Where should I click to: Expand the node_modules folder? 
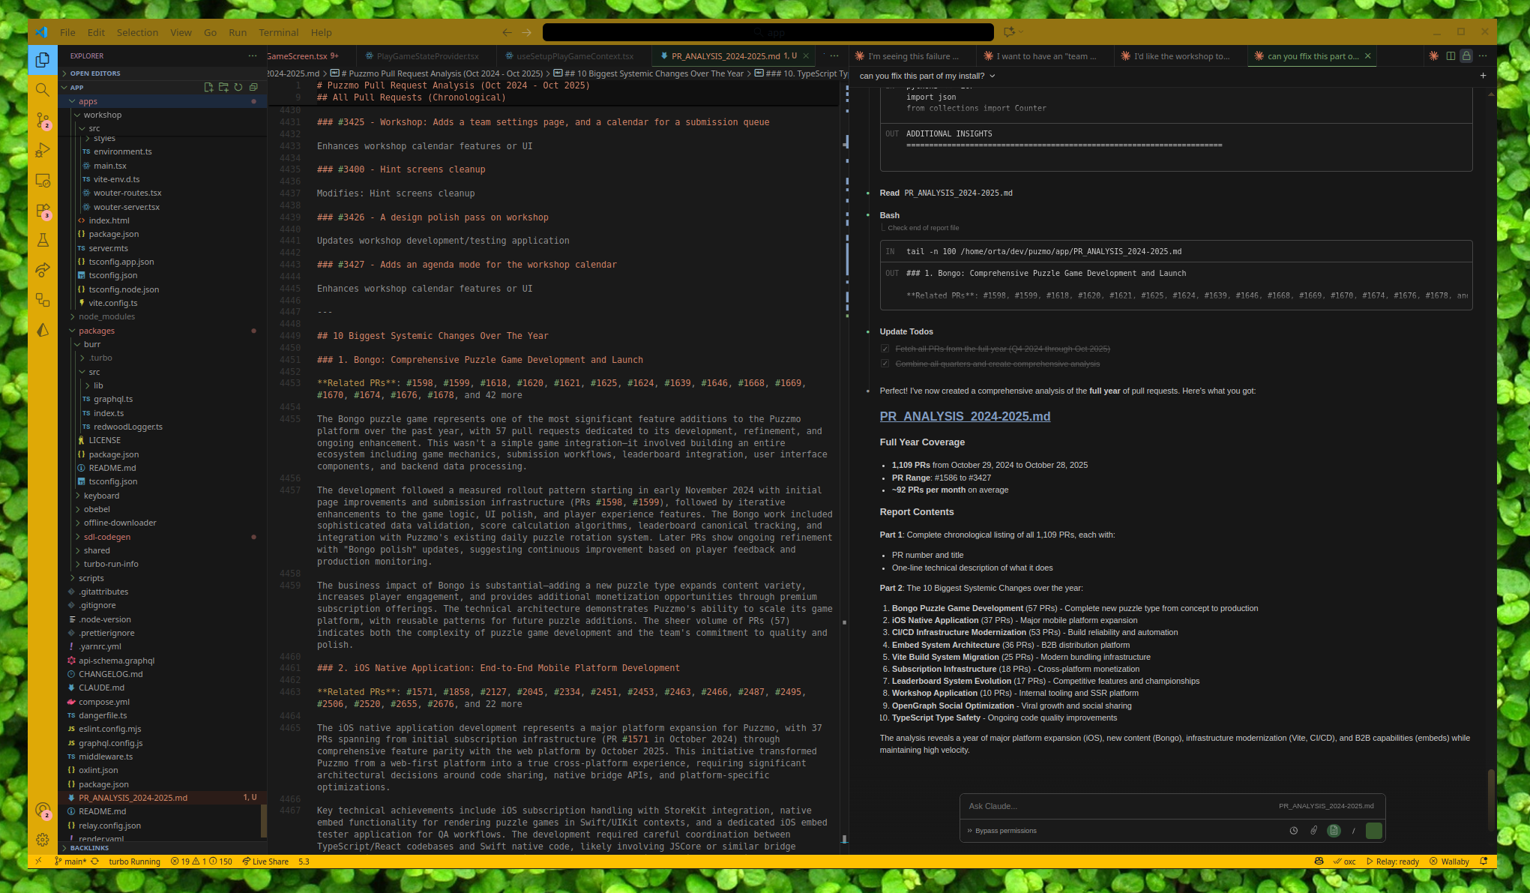[x=106, y=316]
